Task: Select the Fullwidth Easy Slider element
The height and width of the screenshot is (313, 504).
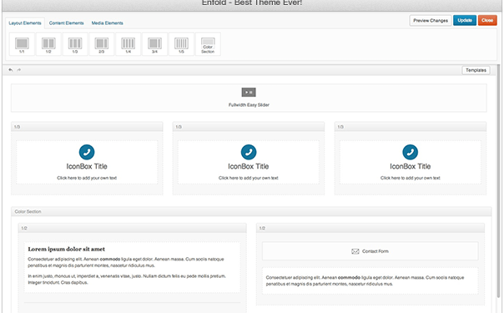Action: point(249,98)
